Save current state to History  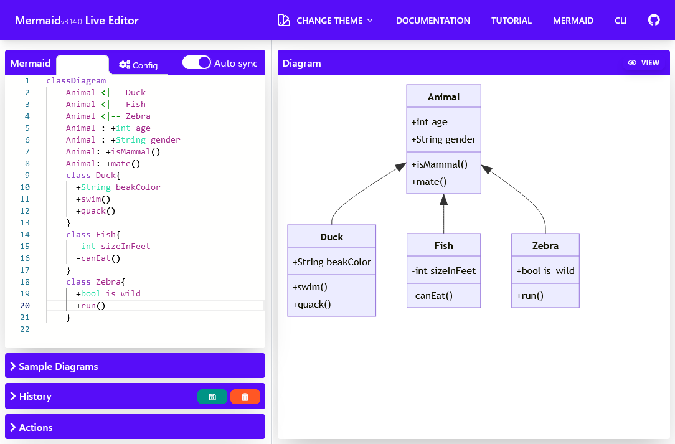[212, 397]
